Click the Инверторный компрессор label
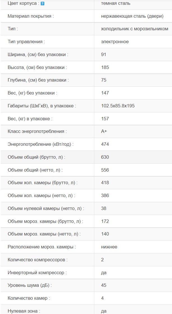The height and width of the screenshot is (314, 172). point(37,273)
